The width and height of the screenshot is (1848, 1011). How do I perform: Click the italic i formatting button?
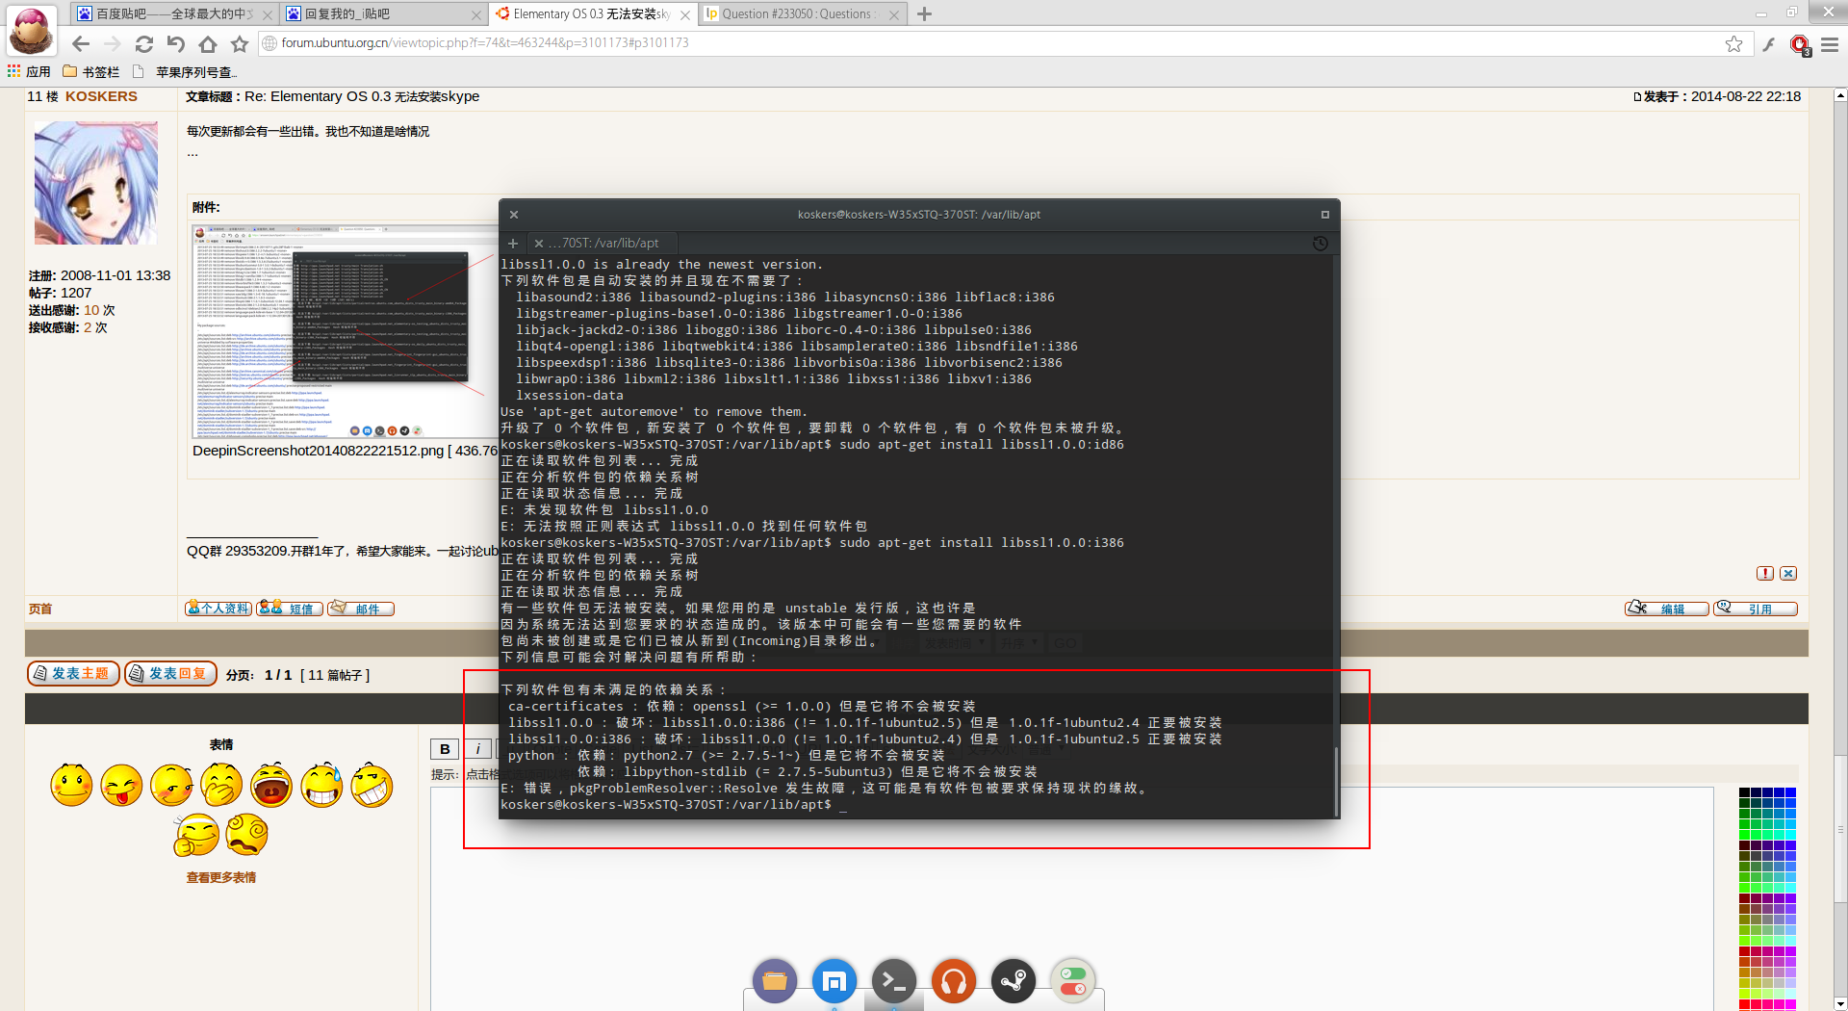477,749
